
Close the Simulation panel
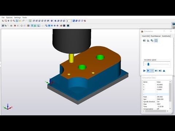coord(171,31)
